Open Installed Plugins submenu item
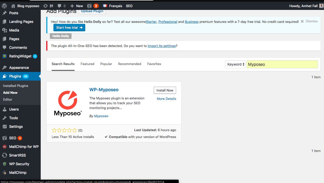 [16, 86]
